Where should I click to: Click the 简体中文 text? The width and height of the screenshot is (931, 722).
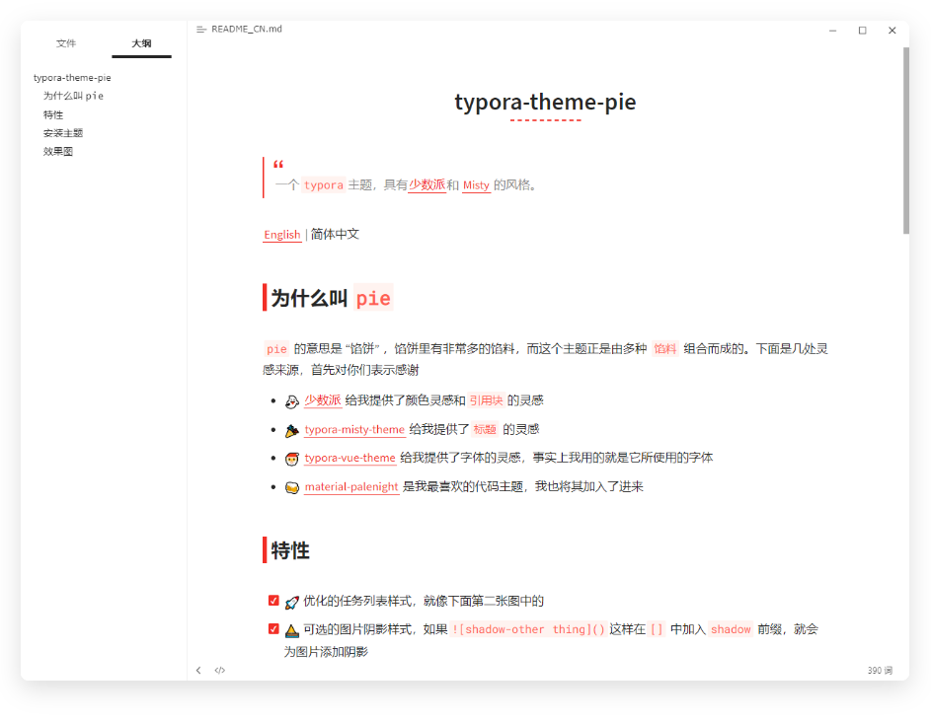(x=336, y=235)
